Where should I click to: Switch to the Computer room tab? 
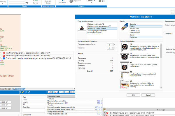point(6,89)
